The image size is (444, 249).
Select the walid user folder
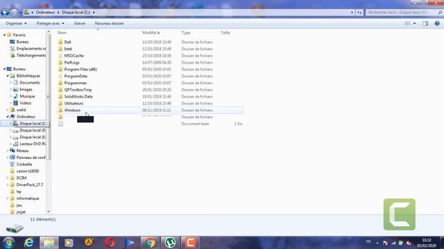tap(21, 110)
